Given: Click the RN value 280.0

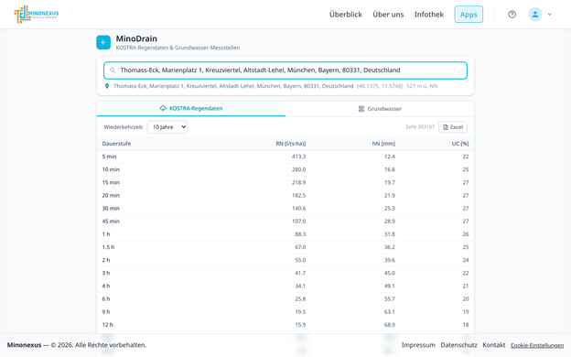Looking at the screenshot, I should [298, 169].
